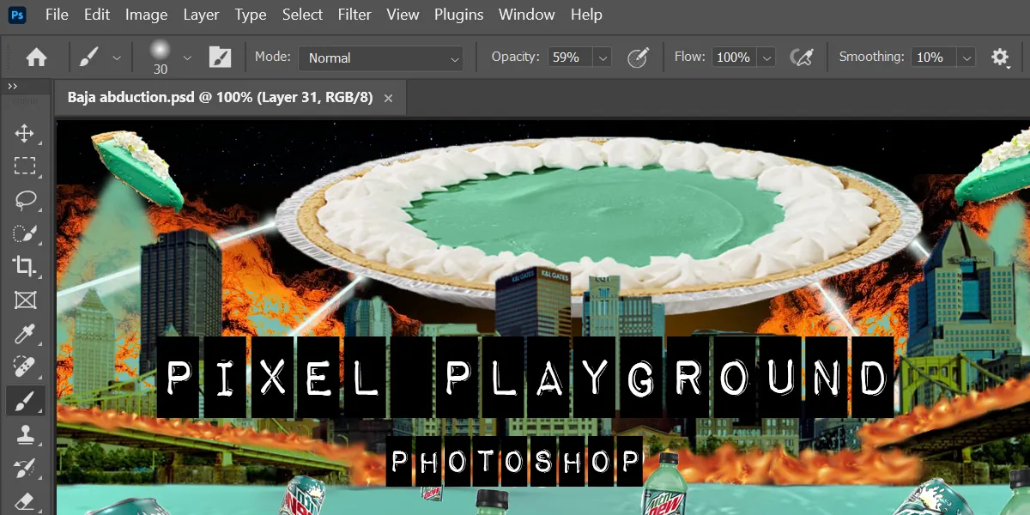Click the Flow percentage input field

pyautogui.click(x=734, y=57)
